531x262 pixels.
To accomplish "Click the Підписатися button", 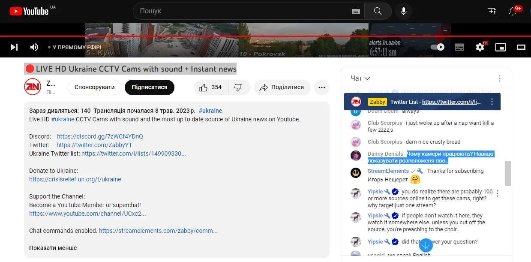I will pyautogui.click(x=149, y=87).
